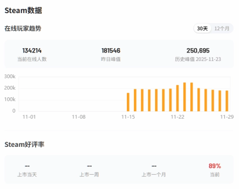Click the current online count 134214
The height and width of the screenshot is (189, 239).
pyautogui.click(x=32, y=50)
